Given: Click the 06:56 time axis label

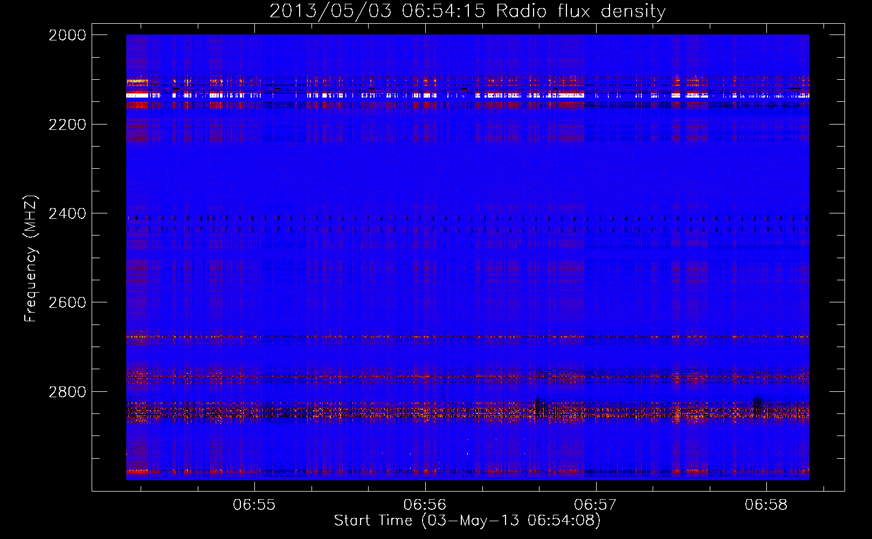Looking at the screenshot, I should tap(425, 505).
